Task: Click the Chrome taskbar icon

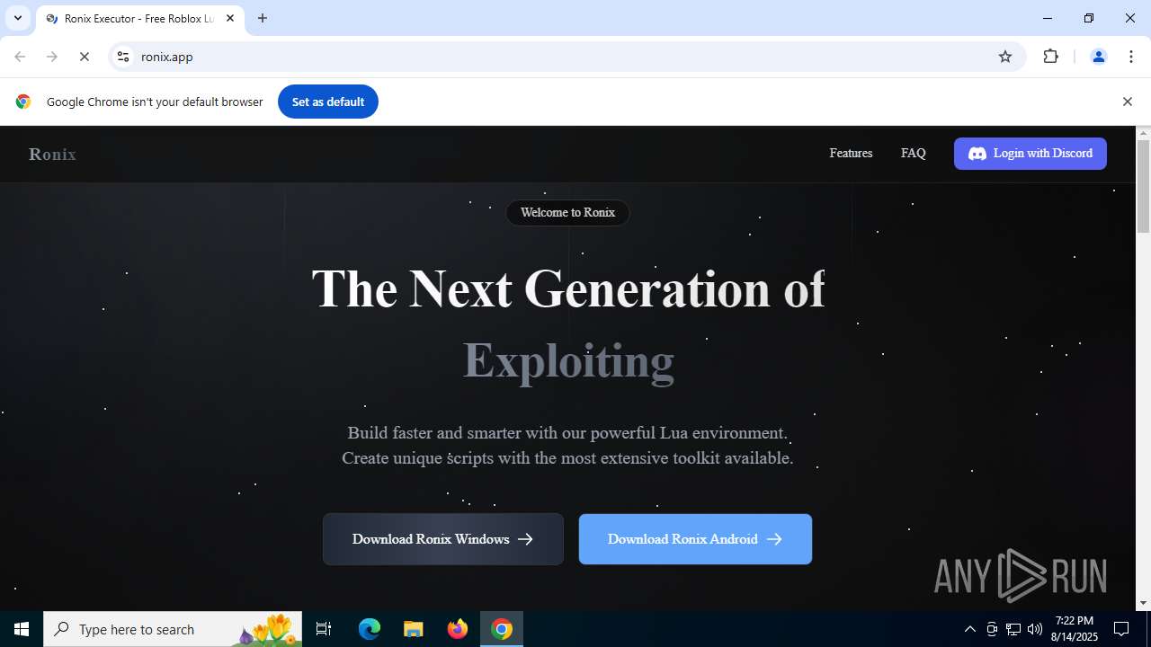Action: pos(502,629)
